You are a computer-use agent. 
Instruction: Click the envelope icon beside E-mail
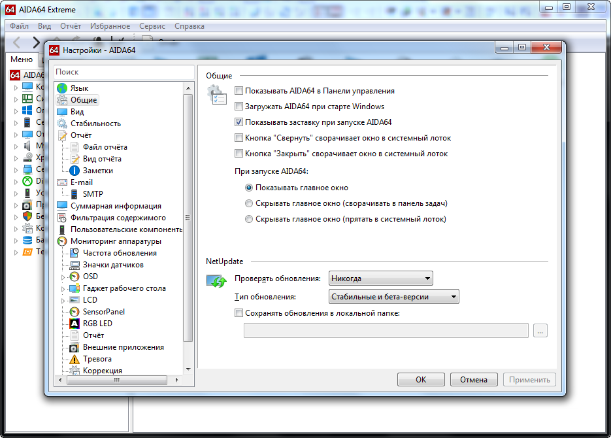(x=62, y=182)
